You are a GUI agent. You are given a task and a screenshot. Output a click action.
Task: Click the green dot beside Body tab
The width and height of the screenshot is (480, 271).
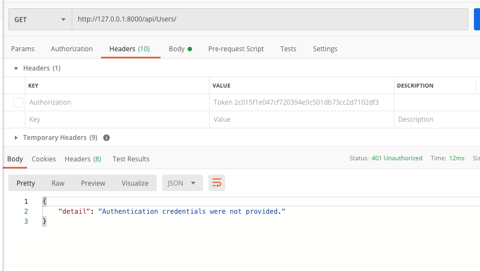click(x=190, y=49)
